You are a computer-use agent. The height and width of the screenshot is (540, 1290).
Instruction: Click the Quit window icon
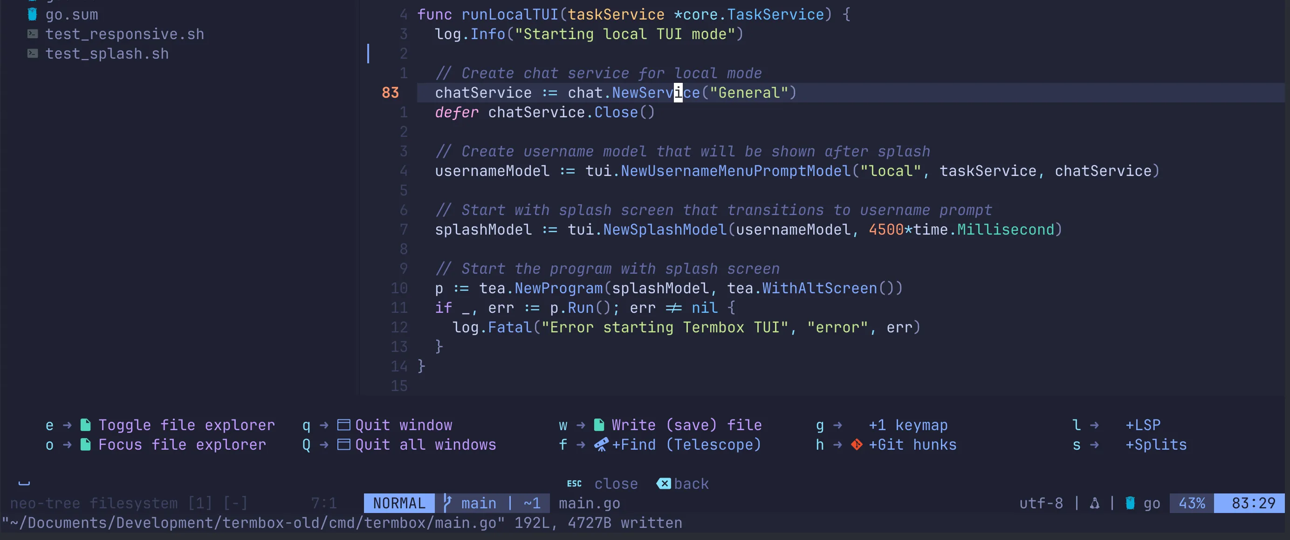343,425
